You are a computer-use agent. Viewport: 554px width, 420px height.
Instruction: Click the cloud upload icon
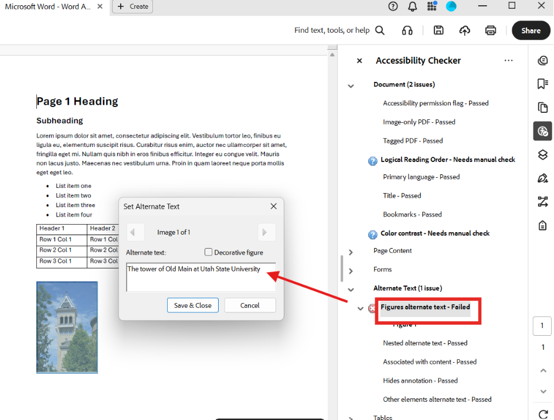[x=465, y=30]
